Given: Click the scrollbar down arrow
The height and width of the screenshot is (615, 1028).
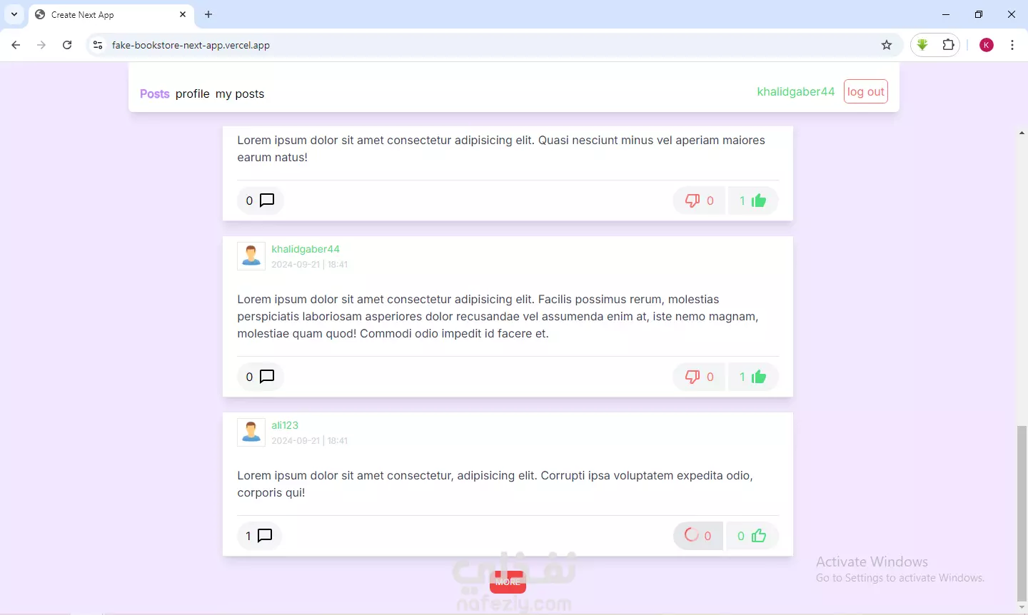Looking at the screenshot, I should tap(1022, 608).
